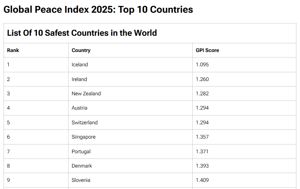Click the Slovenia country cell

click(81, 180)
